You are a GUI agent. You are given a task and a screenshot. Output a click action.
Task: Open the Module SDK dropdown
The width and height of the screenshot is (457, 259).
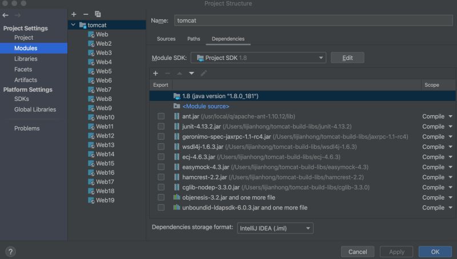click(259, 58)
